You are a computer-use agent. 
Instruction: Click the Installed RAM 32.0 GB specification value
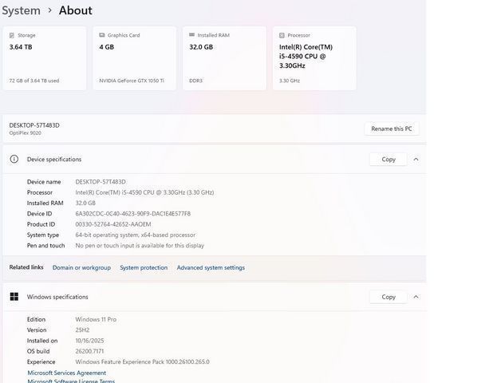[x=85, y=203]
